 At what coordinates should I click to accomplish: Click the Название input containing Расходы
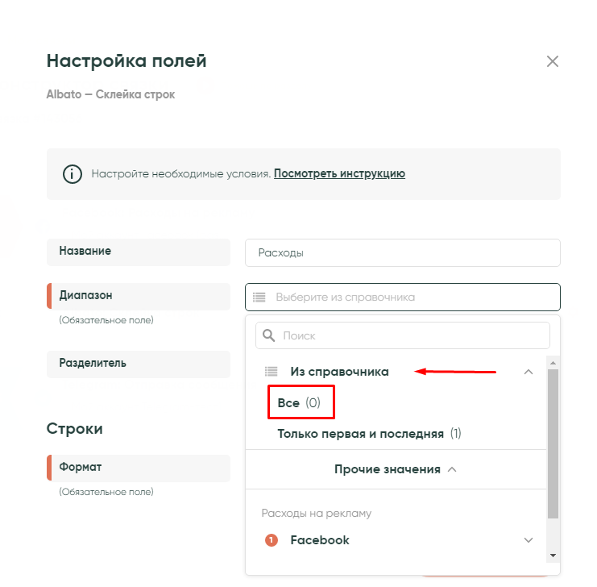(x=402, y=252)
